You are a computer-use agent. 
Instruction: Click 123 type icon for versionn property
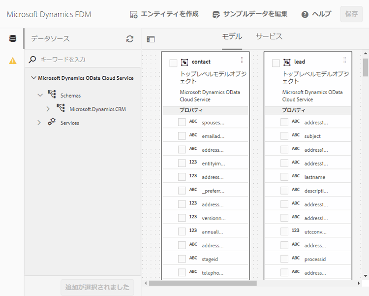pos(193,217)
